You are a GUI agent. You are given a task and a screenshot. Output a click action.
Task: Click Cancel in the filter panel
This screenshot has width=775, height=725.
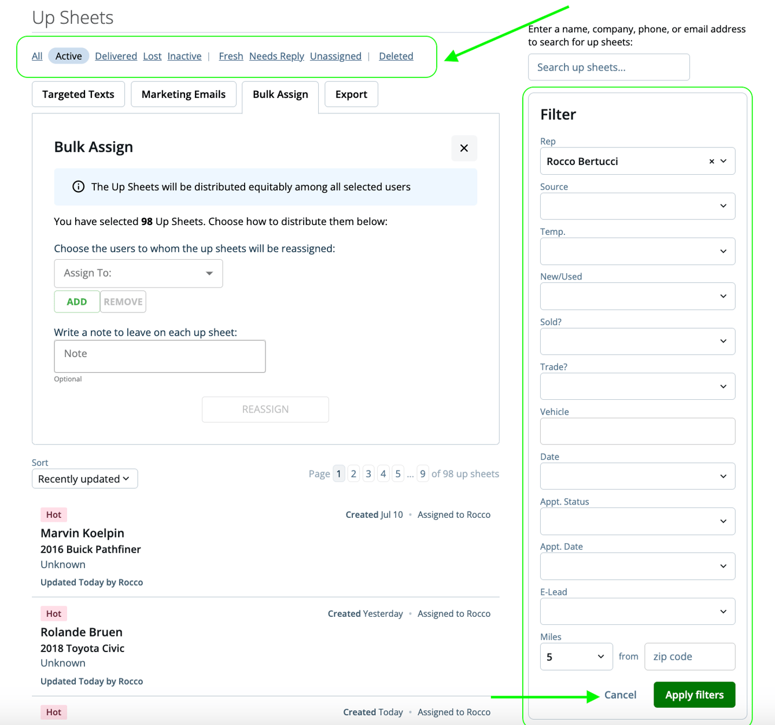point(619,694)
